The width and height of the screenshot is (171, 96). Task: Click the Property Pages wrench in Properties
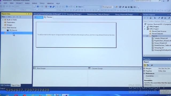(x=152, y=65)
